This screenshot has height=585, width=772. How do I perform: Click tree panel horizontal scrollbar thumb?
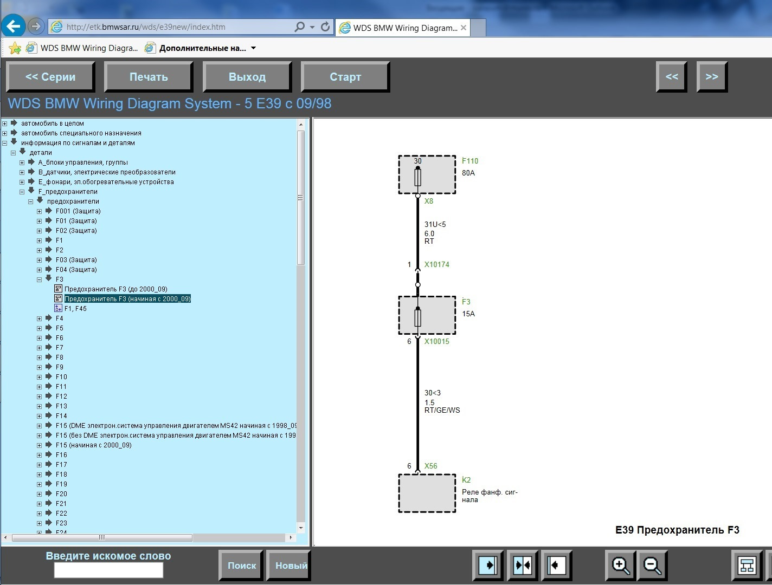[x=102, y=538]
